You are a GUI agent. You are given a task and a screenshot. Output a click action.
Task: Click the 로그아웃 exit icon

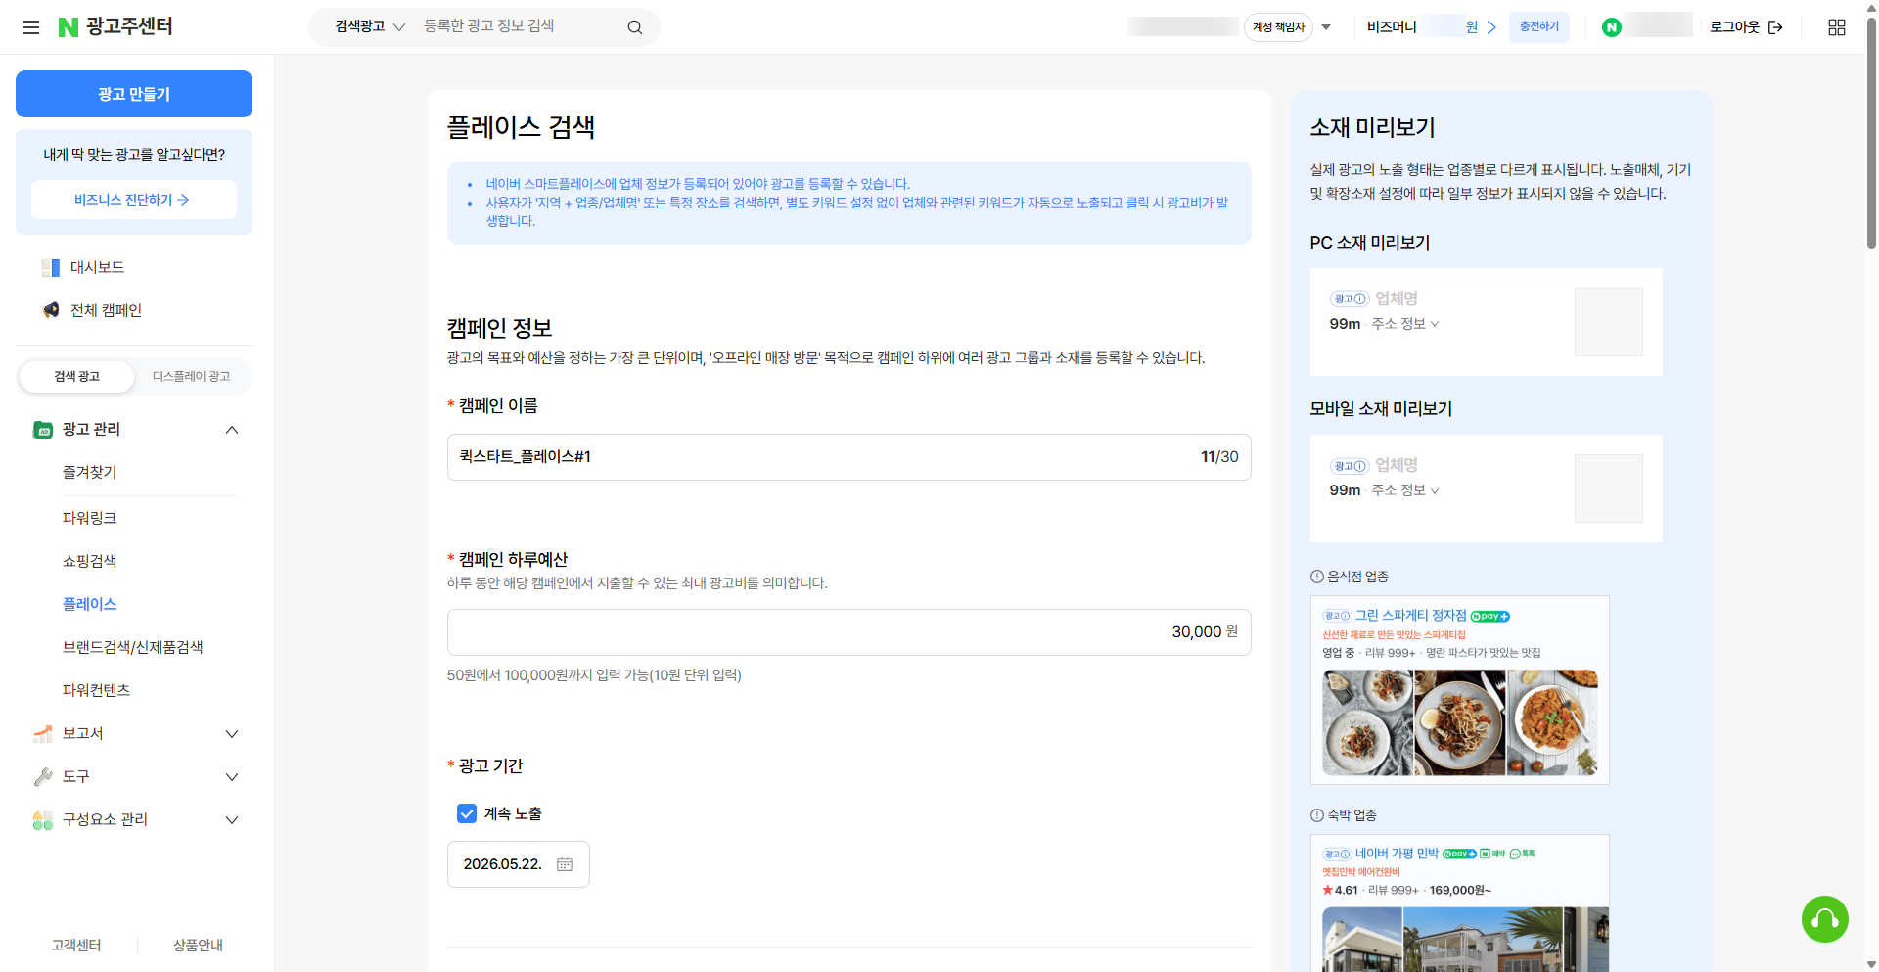pos(1775,27)
